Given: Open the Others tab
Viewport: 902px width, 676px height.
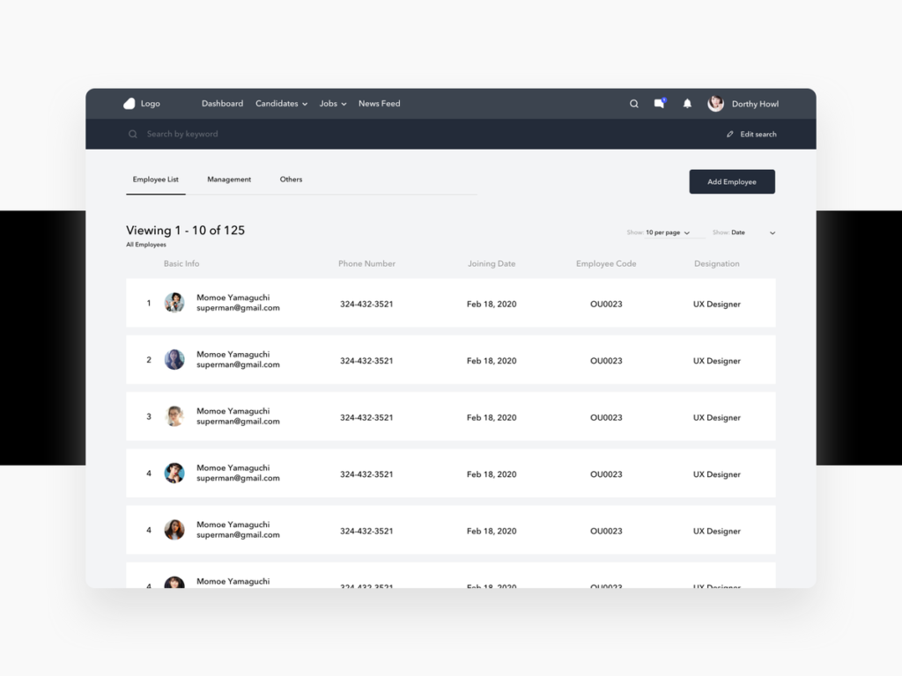Looking at the screenshot, I should [291, 179].
